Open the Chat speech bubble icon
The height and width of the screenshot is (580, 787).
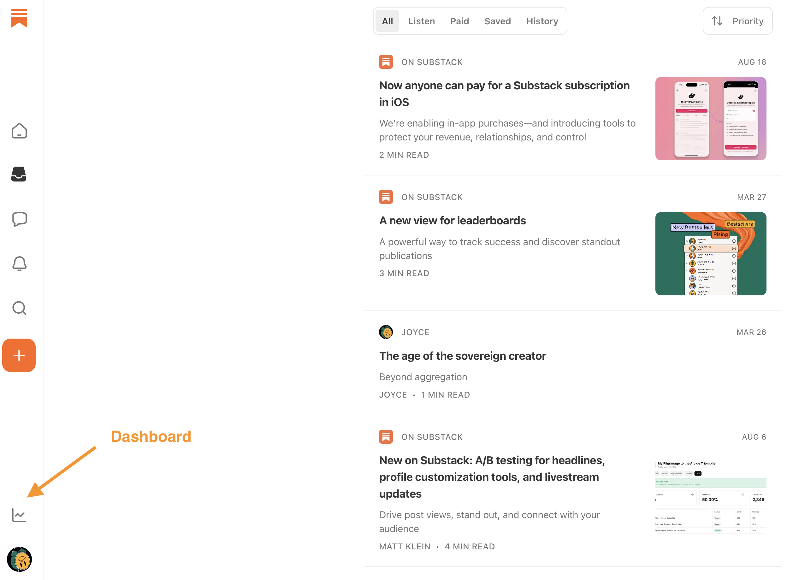point(19,219)
